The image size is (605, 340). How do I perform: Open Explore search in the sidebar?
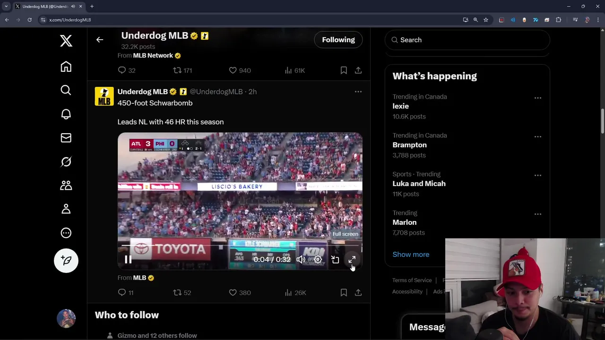point(66,90)
